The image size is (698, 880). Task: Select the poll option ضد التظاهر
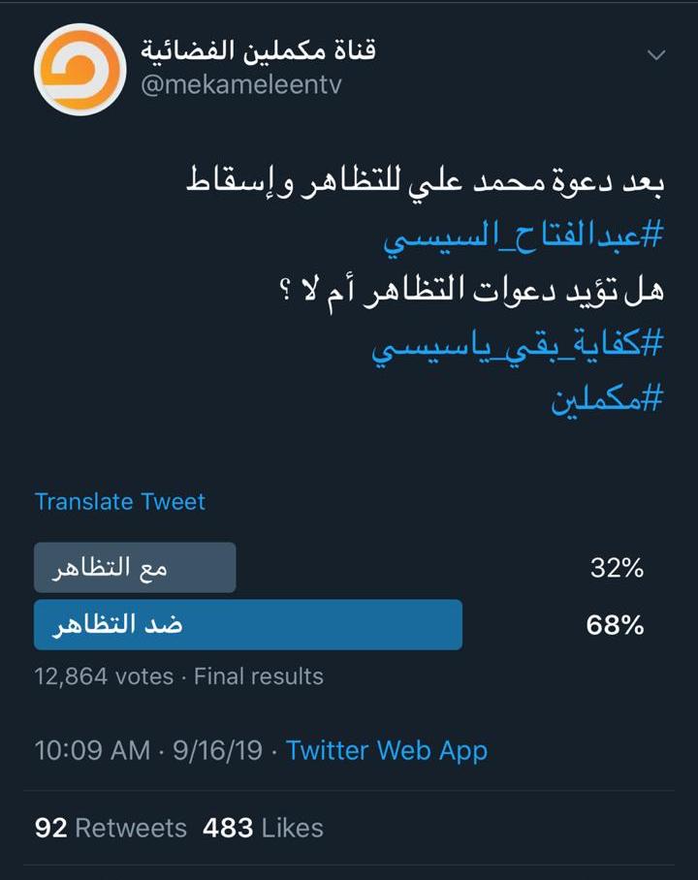coord(248,625)
